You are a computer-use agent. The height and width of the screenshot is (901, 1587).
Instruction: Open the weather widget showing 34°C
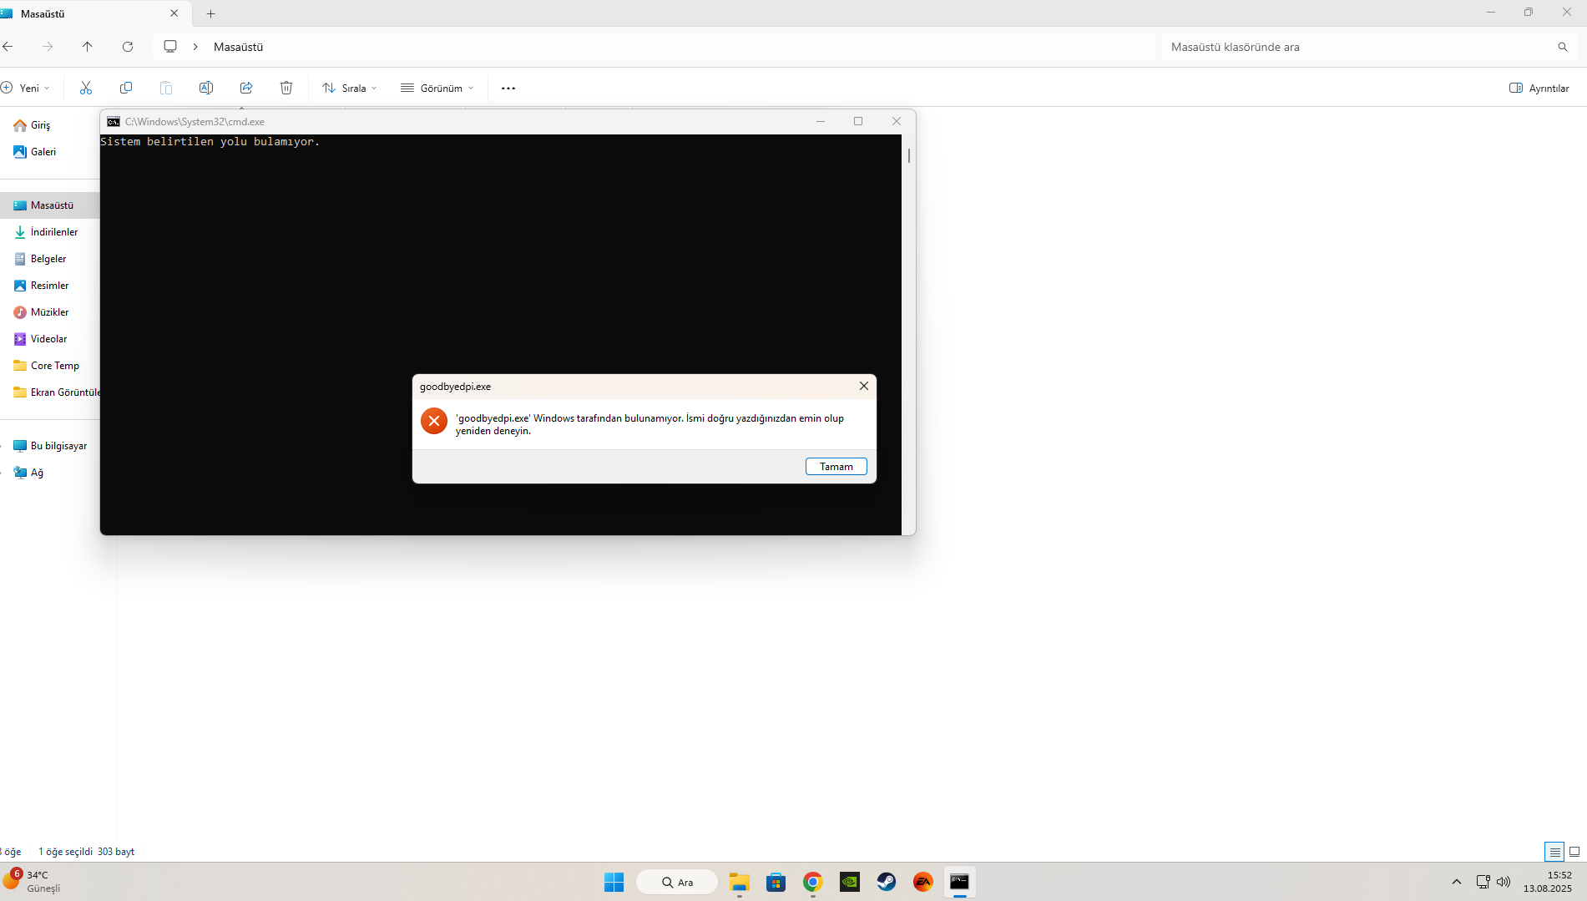pyautogui.click(x=33, y=882)
